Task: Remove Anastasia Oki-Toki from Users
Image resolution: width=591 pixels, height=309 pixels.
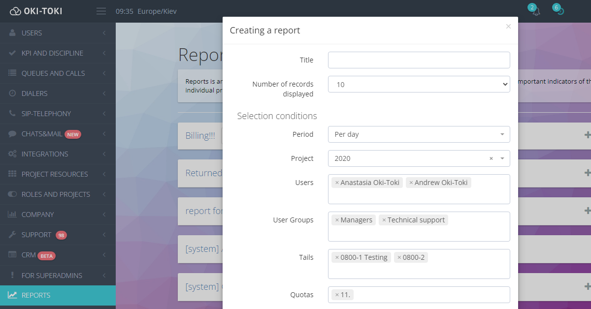Action: click(x=337, y=183)
